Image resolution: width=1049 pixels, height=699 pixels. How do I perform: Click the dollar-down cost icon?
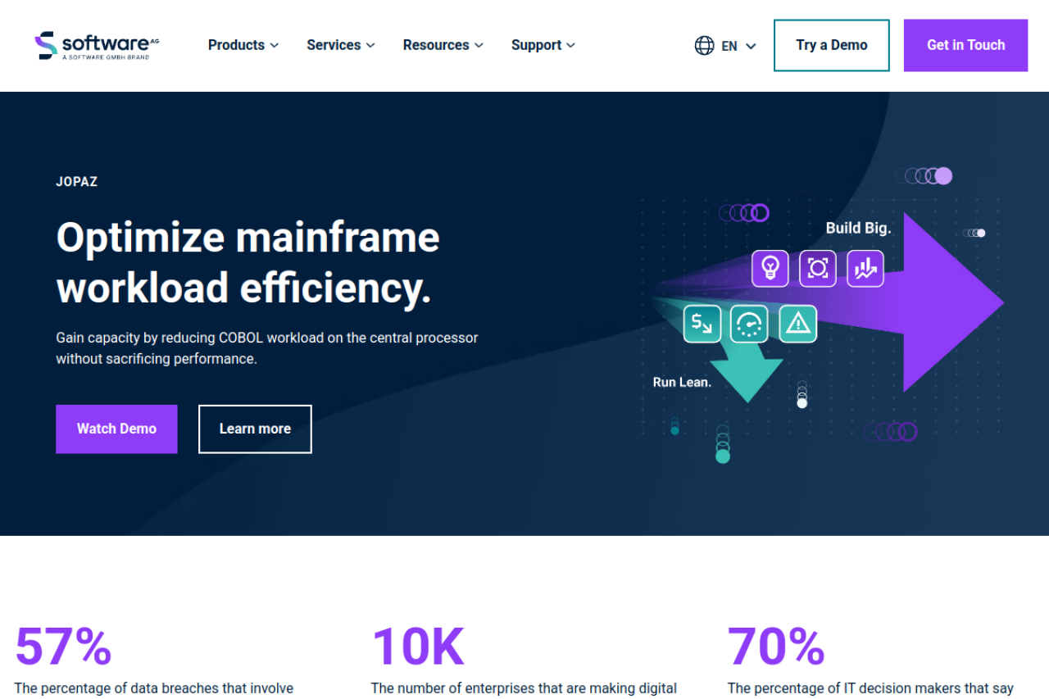(702, 324)
